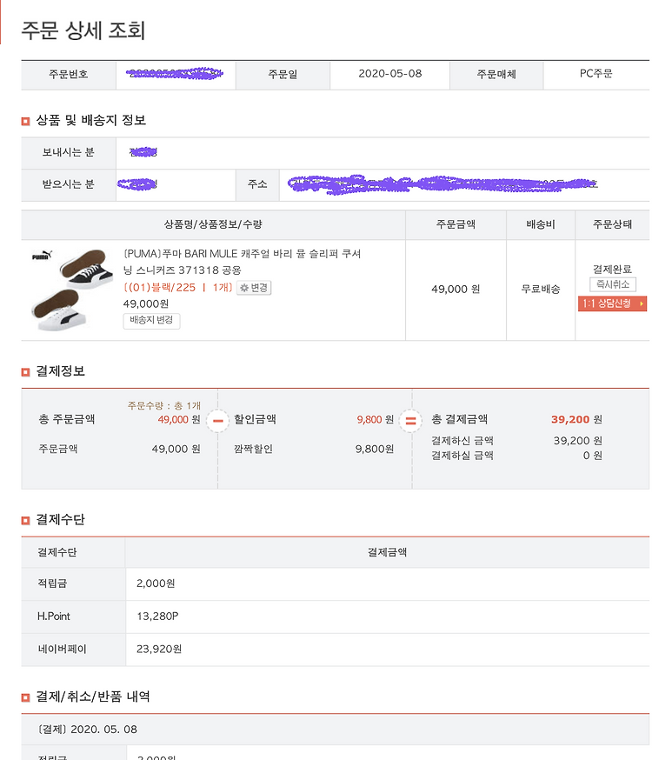
Task: Click the equals circle icon before 총 결제금액
Action: tap(411, 421)
